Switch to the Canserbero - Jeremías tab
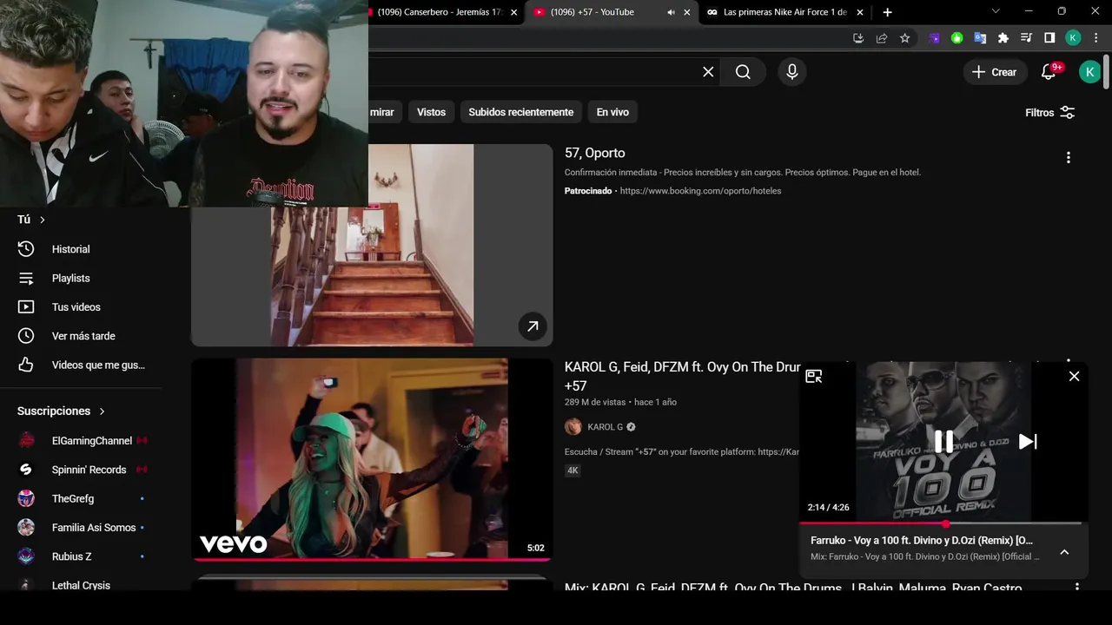The height and width of the screenshot is (625, 1112). pos(439,12)
